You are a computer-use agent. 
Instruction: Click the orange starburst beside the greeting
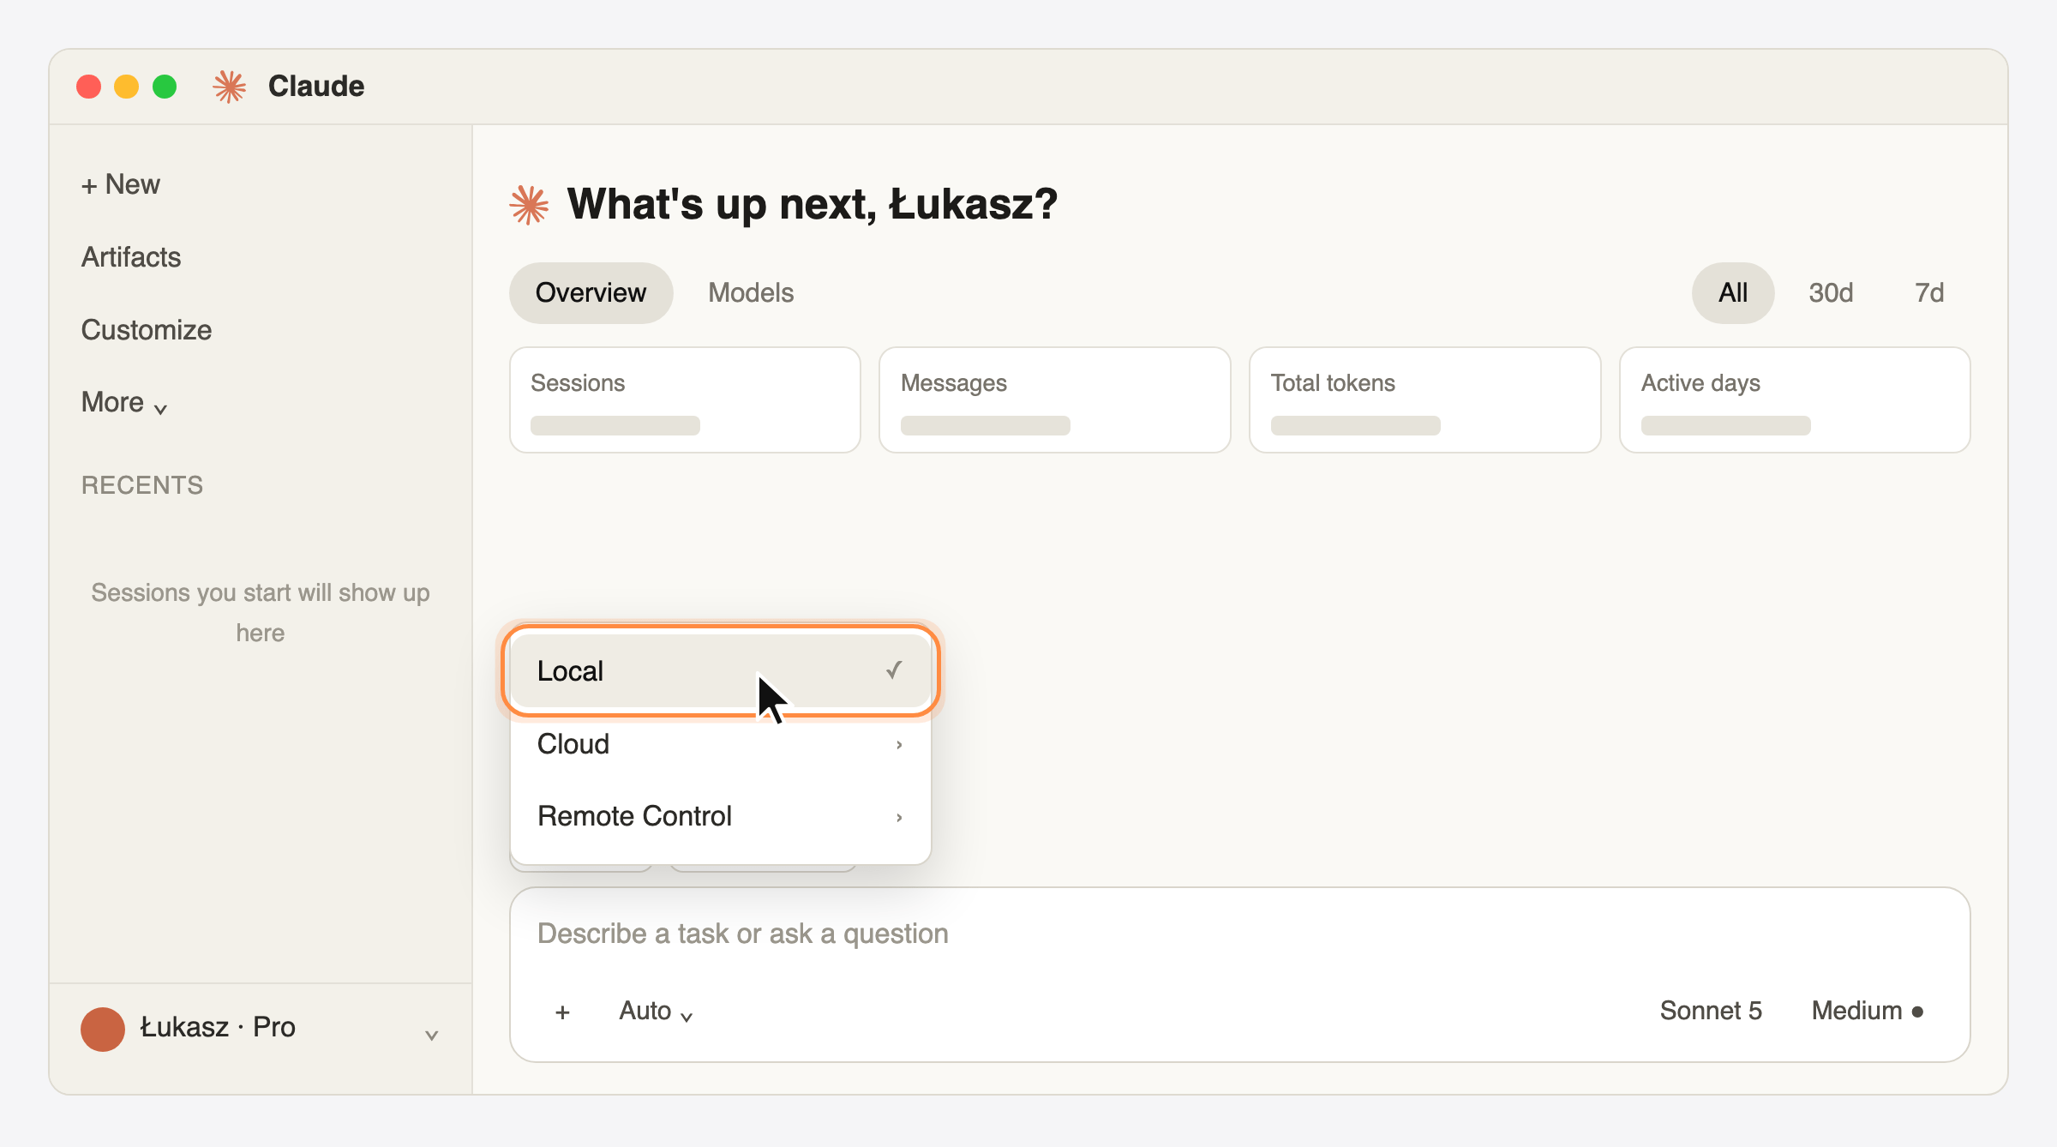(x=529, y=205)
